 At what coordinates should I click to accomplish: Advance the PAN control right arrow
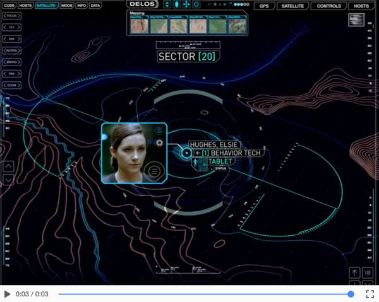coord(19,74)
